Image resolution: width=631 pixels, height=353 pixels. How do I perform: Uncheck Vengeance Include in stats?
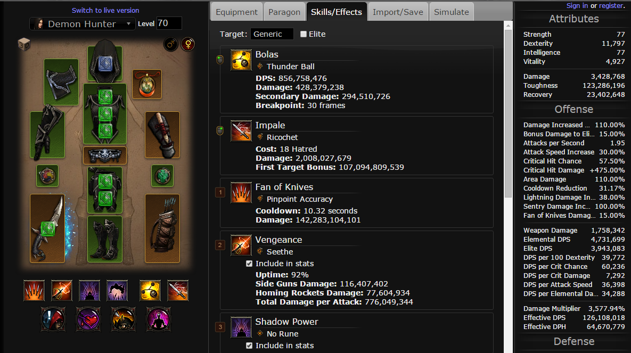click(x=249, y=264)
